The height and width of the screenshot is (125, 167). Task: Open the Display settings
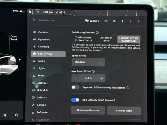click(40, 83)
